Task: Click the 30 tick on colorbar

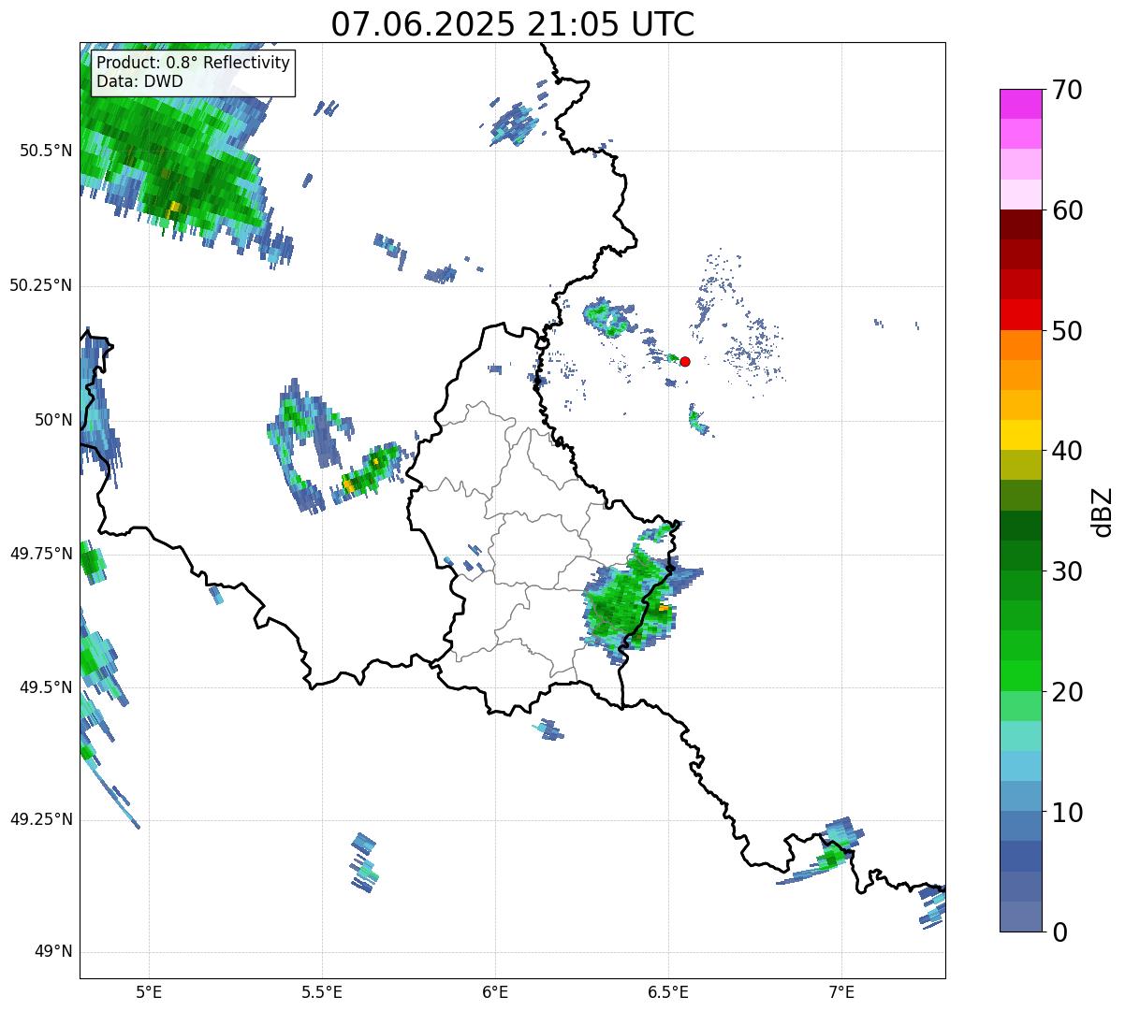Action: coord(1067,571)
